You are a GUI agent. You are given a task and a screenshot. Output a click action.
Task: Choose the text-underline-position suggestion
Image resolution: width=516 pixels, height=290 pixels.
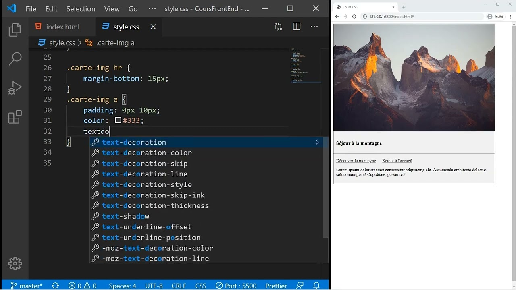pos(206,237)
